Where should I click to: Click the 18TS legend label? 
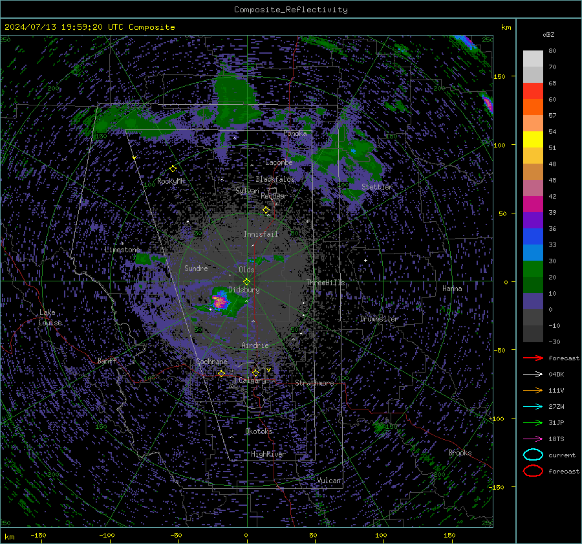(x=556, y=439)
